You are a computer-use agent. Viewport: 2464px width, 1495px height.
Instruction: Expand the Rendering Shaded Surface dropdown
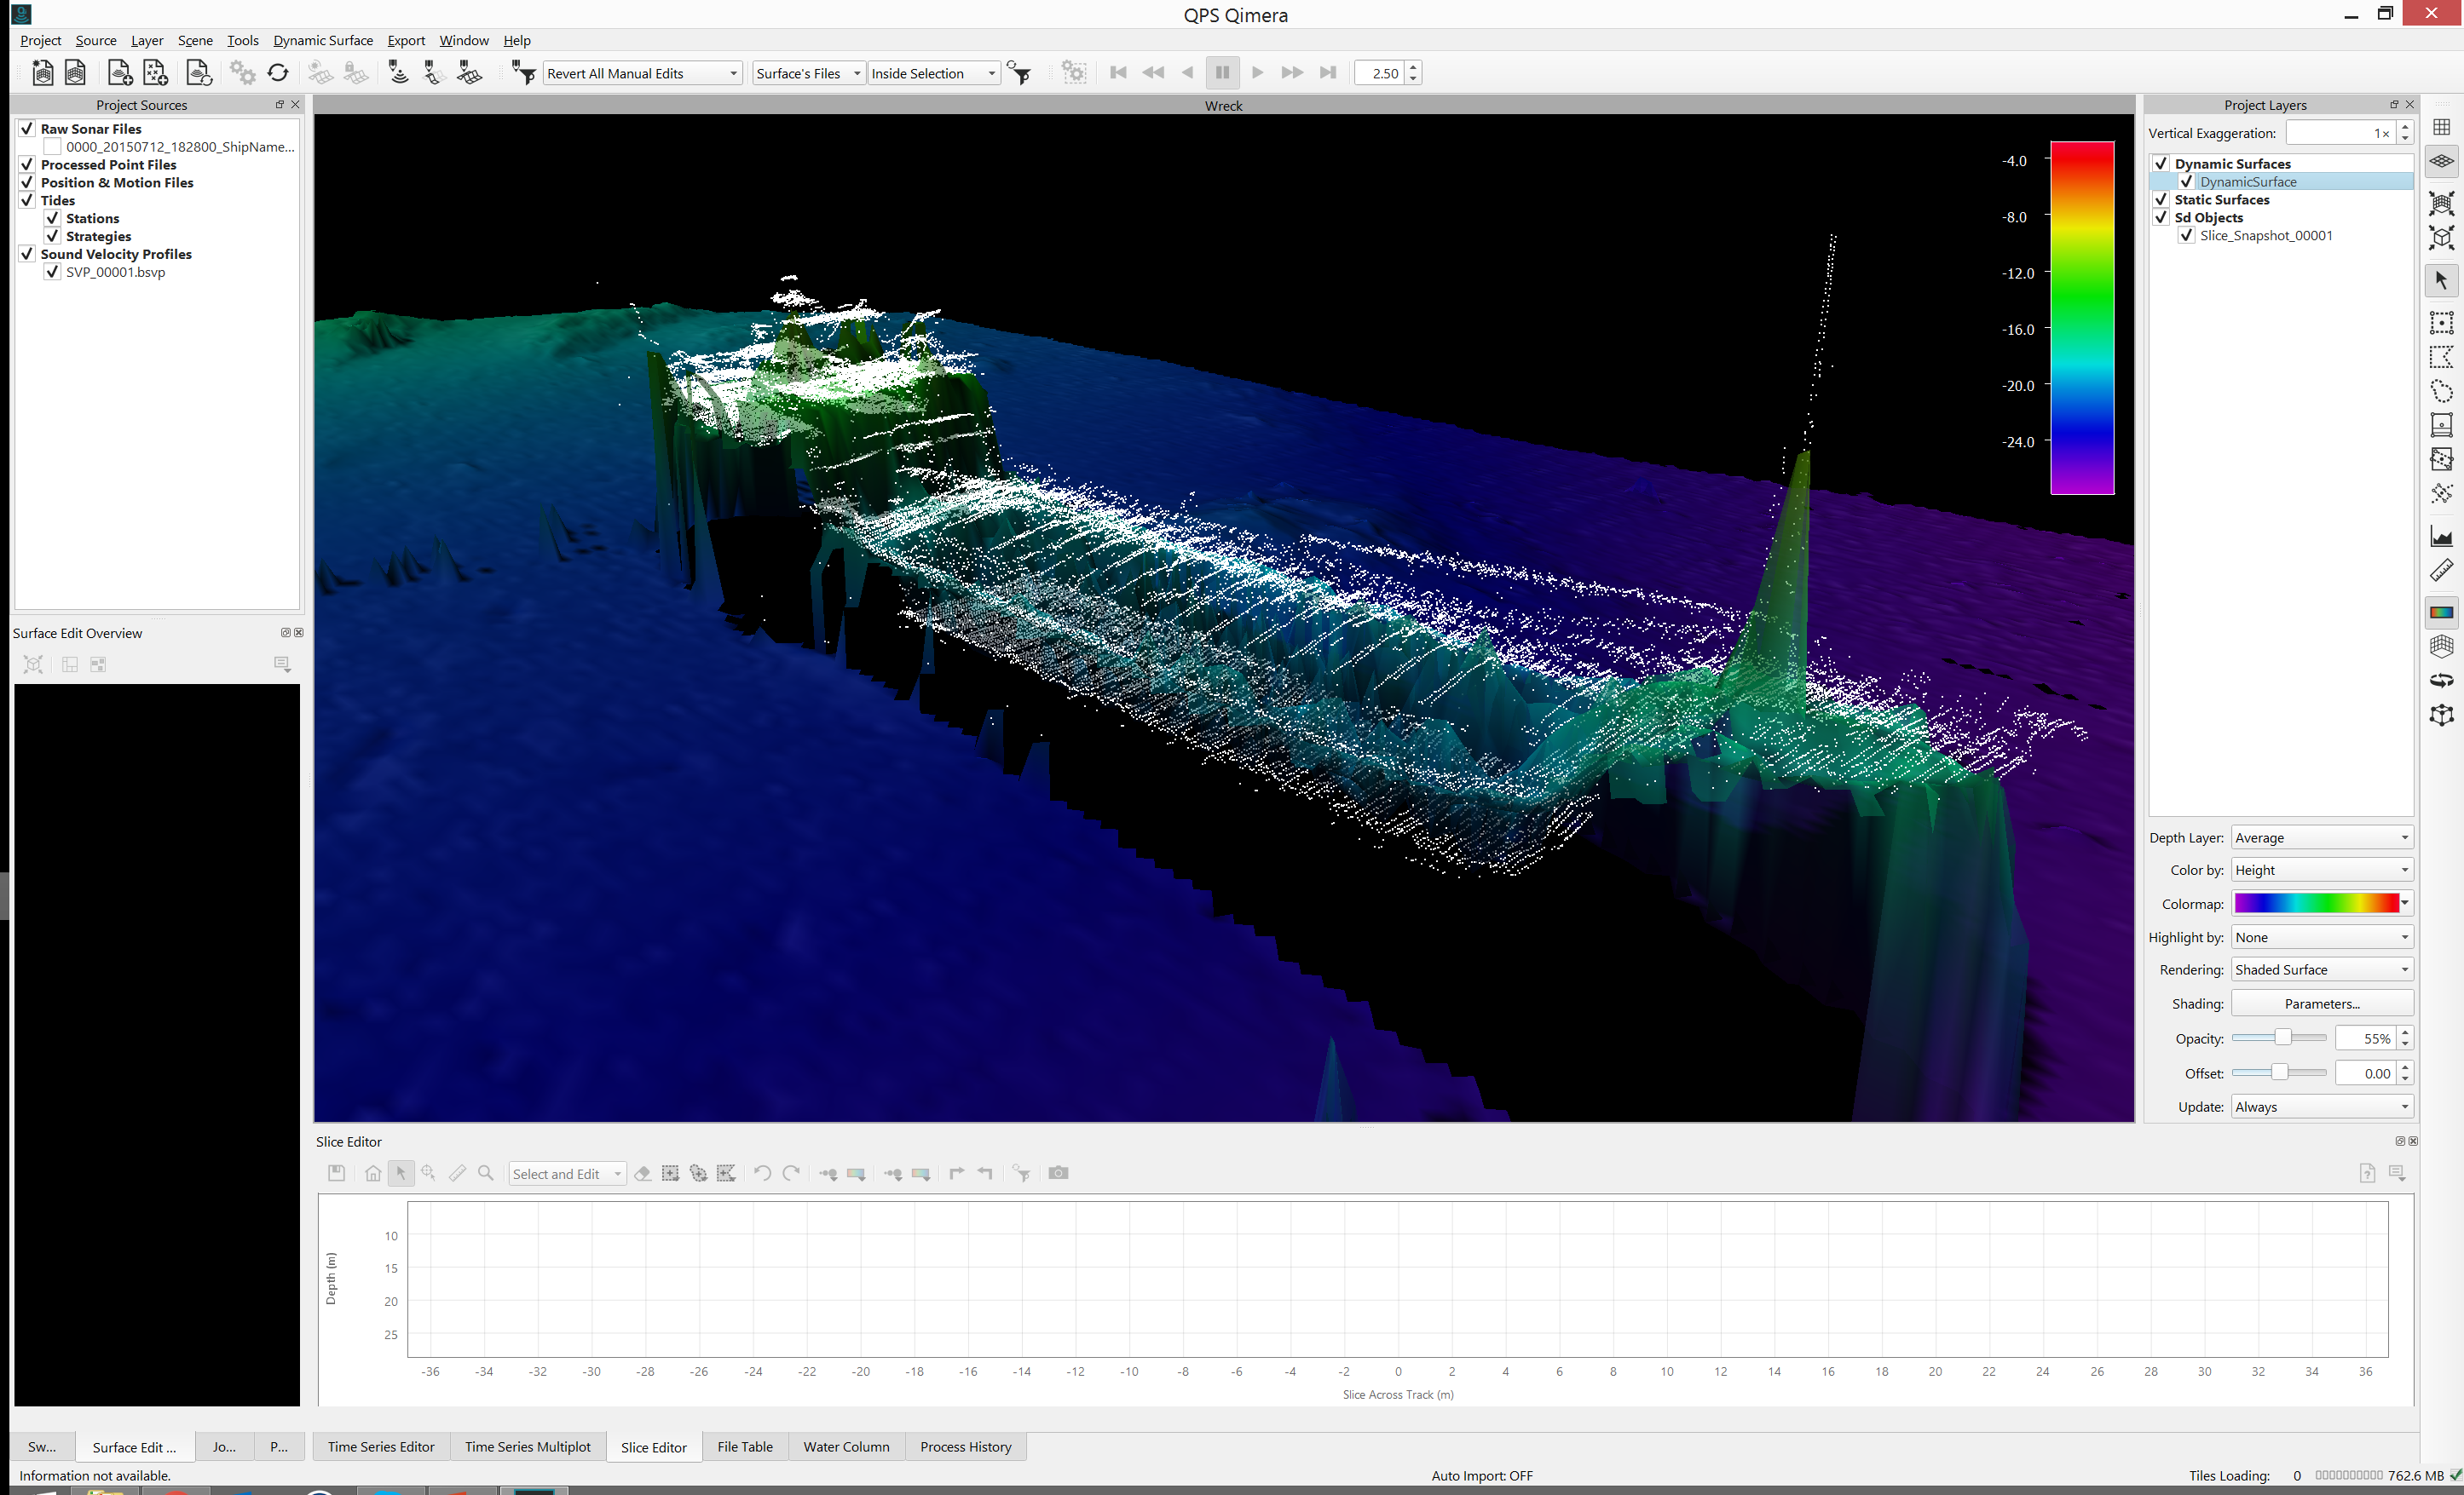[2321, 969]
